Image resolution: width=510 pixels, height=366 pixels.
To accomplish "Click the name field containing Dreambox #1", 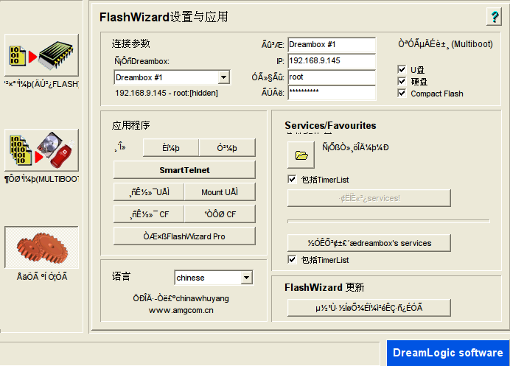I will click(332, 44).
